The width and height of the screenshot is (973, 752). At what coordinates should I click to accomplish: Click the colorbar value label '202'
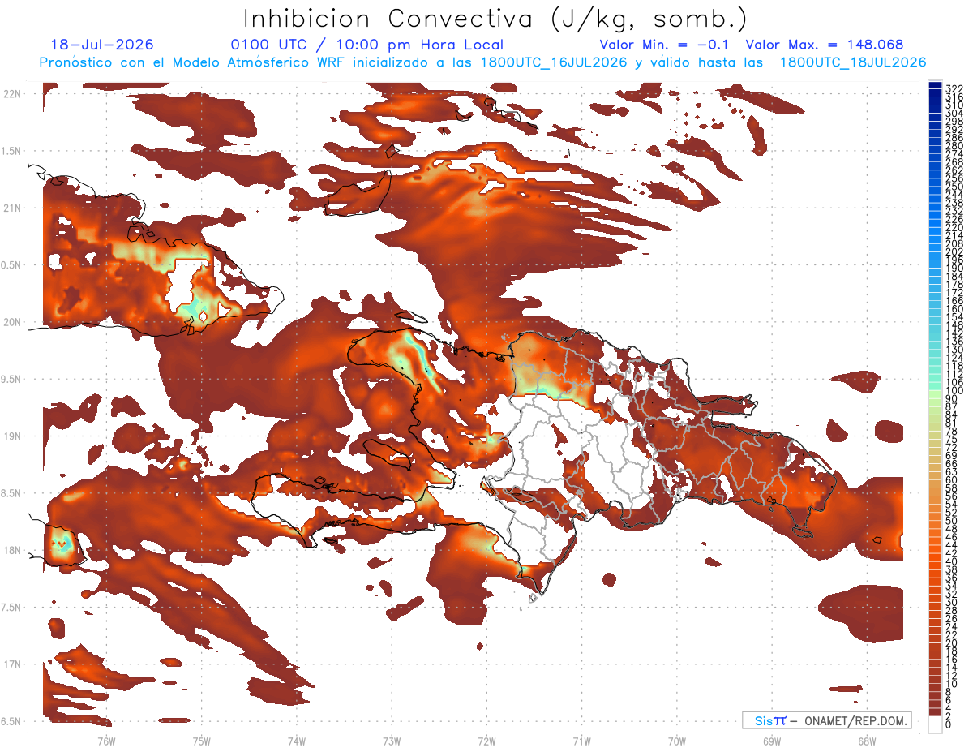[x=954, y=251]
